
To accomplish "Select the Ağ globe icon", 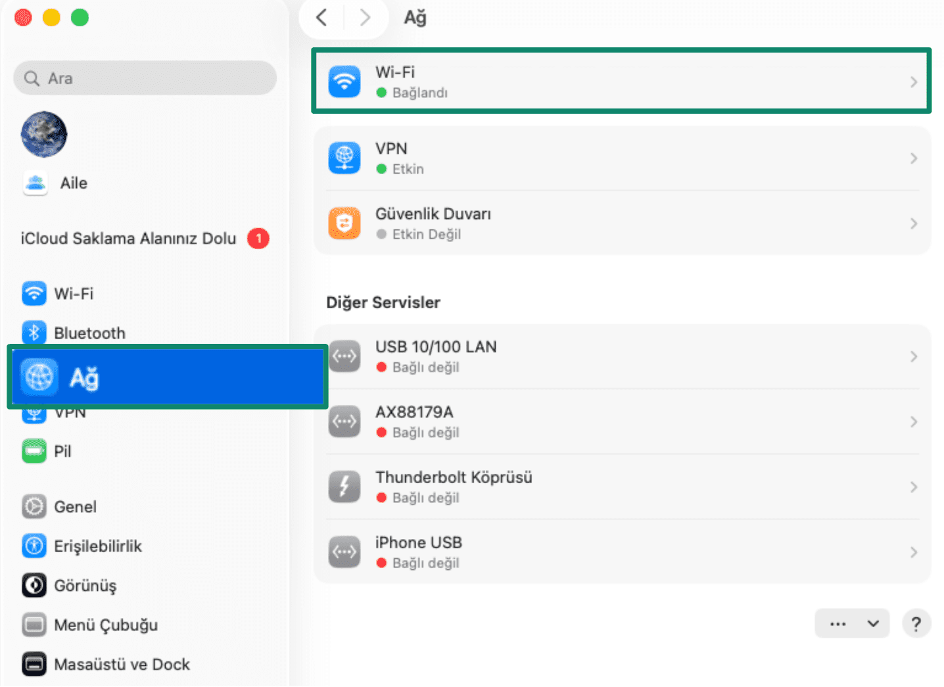I will pyautogui.click(x=39, y=377).
